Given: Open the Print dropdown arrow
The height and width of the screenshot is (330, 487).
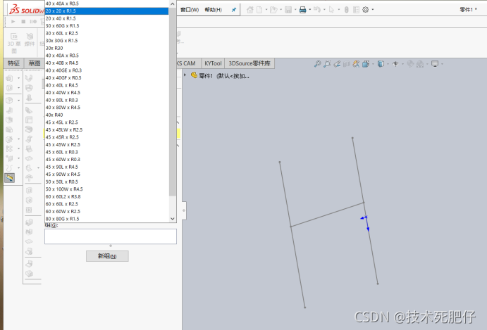Looking at the screenshot, I should [310, 10].
